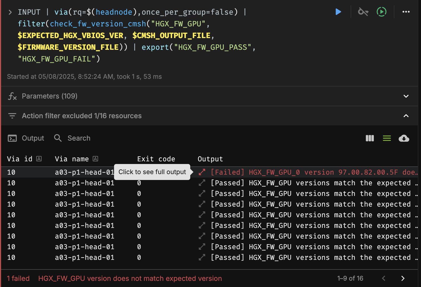
Task: Click the Via name column header
Action: click(x=72, y=159)
